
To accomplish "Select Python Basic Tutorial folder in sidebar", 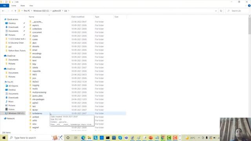I will point(17,51).
